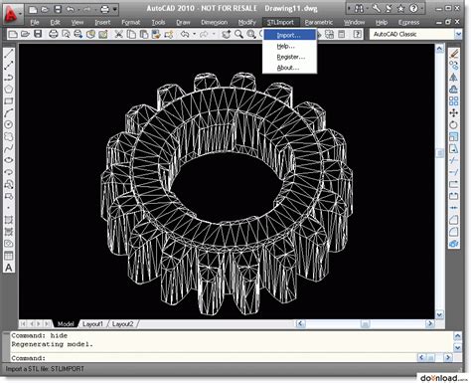Select the Rectangle draw tool
This screenshot has width=471, height=383.
pyautogui.click(x=9, y=100)
